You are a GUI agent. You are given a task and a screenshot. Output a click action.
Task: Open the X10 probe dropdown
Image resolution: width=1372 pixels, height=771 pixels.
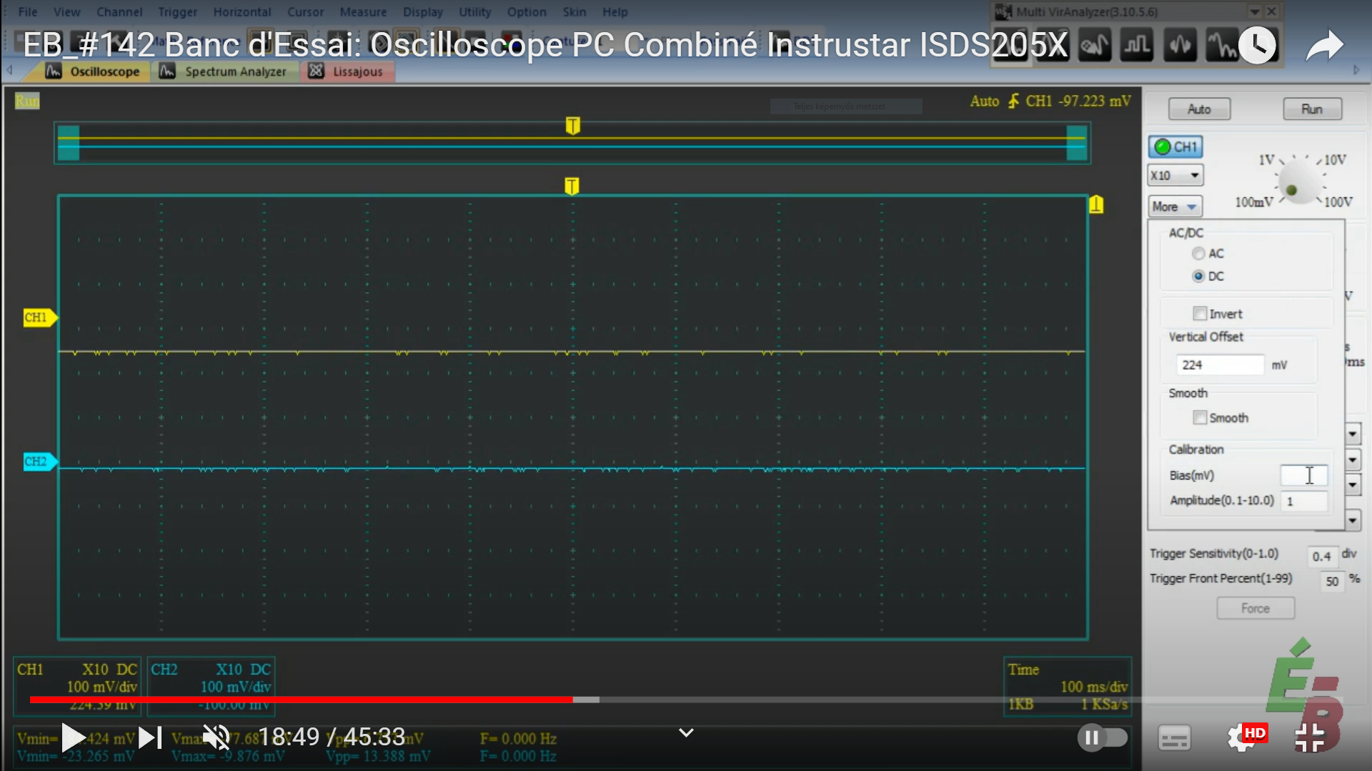pyautogui.click(x=1175, y=176)
